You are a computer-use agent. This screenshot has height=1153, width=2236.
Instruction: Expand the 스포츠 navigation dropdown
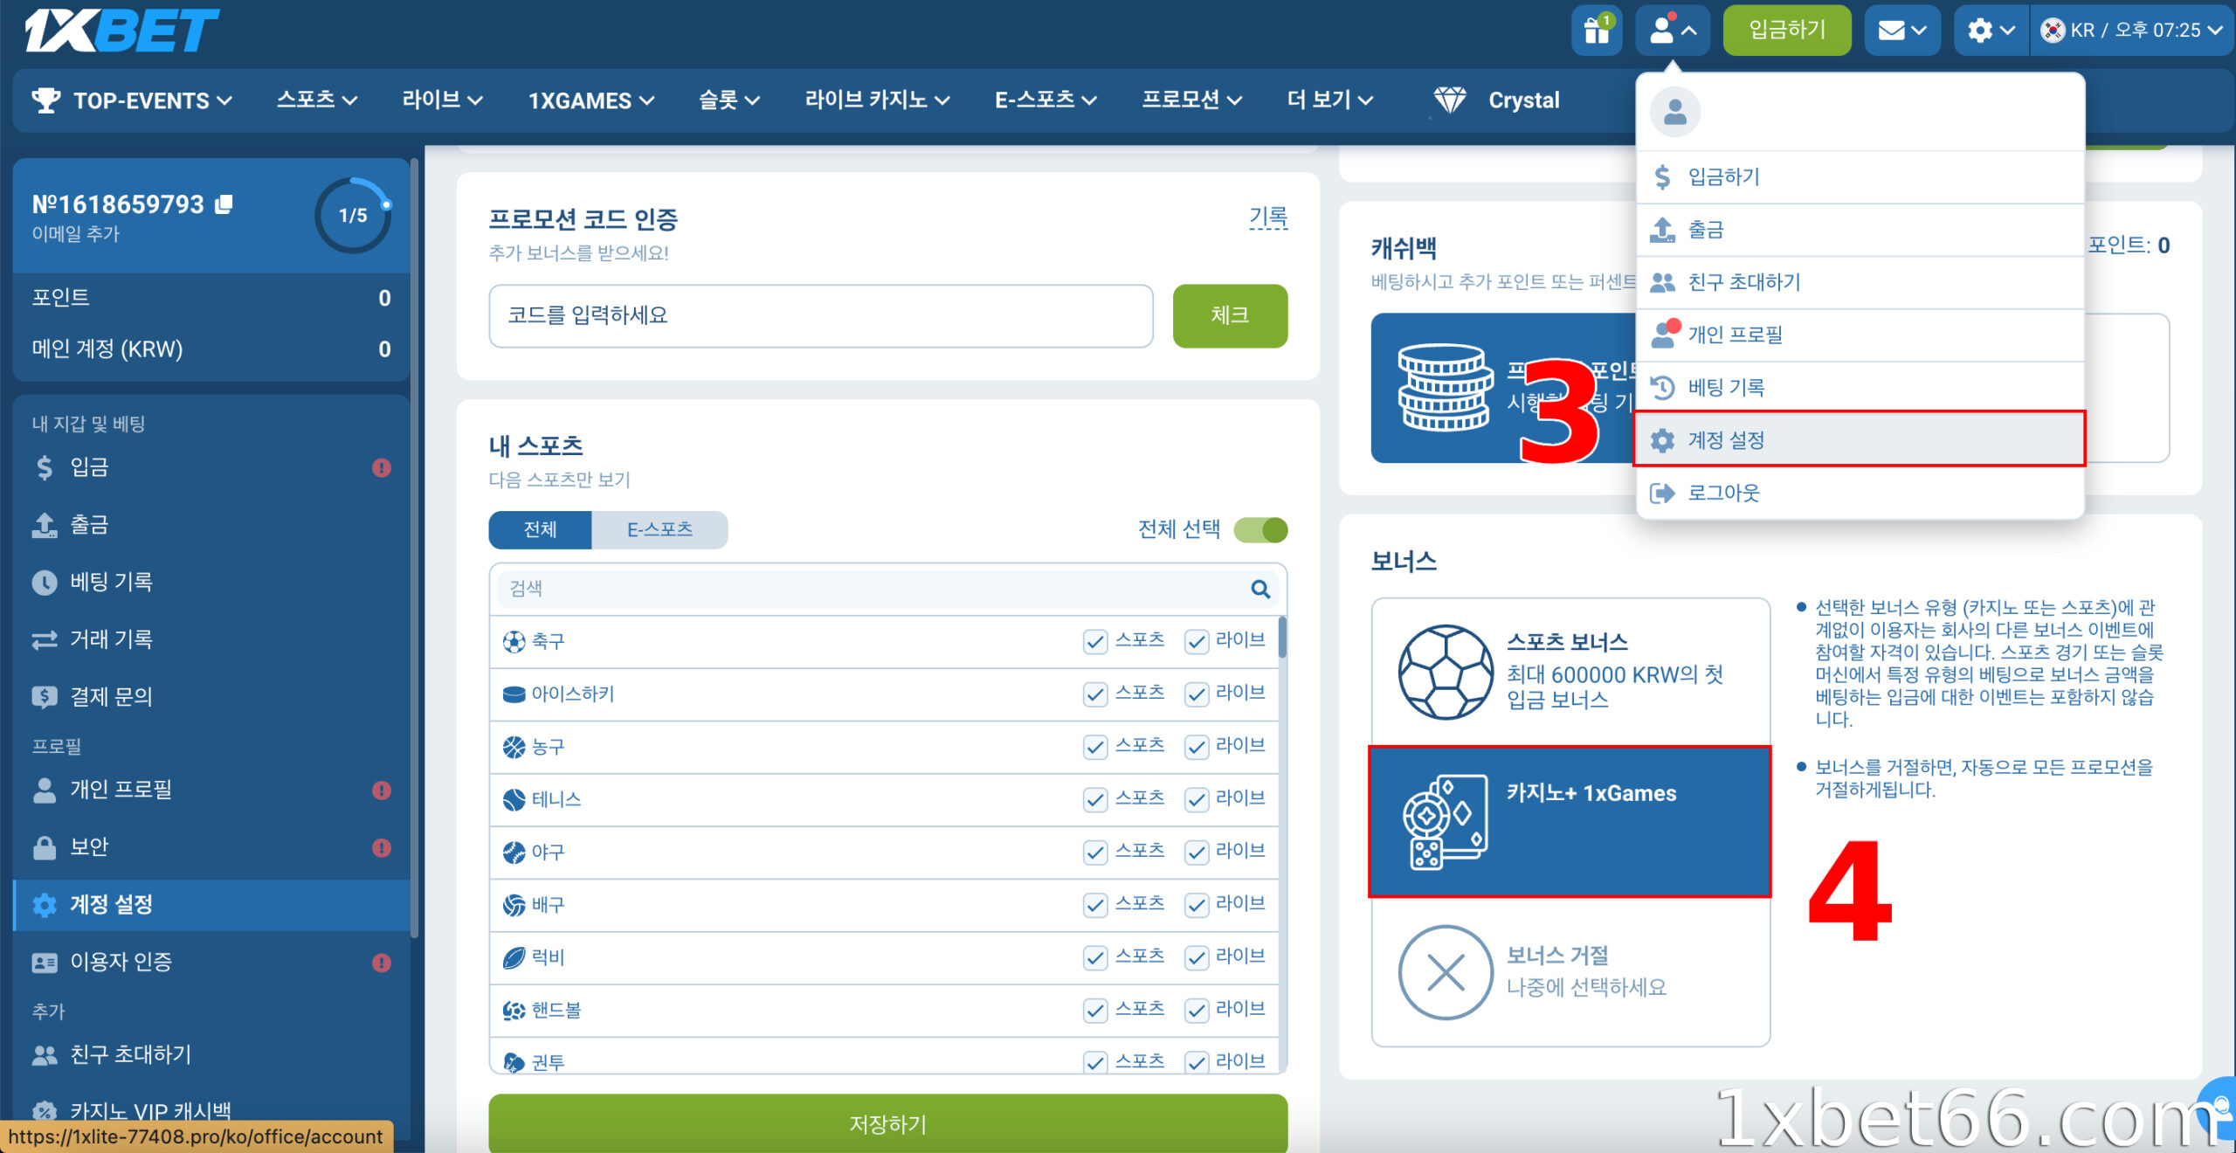tap(316, 100)
